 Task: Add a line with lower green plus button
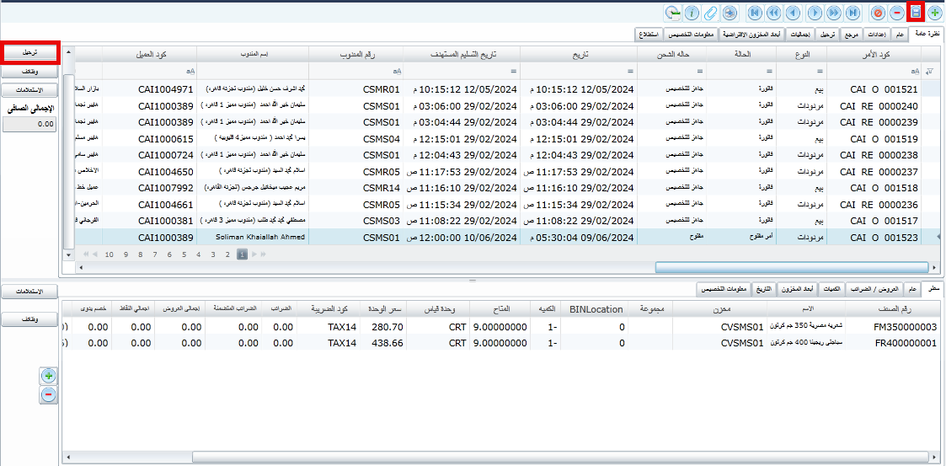coord(48,376)
